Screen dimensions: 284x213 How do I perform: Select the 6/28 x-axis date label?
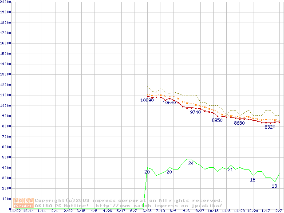click(147, 211)
